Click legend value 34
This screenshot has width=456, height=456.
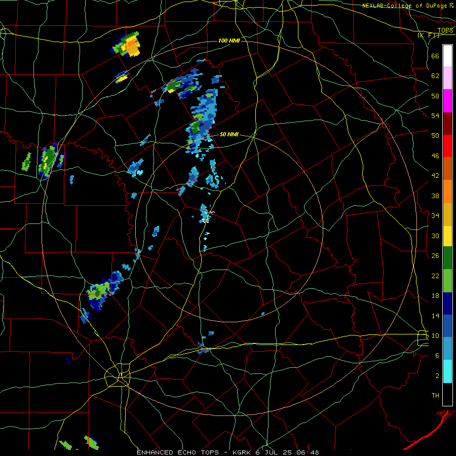click(x=435, y=216)
